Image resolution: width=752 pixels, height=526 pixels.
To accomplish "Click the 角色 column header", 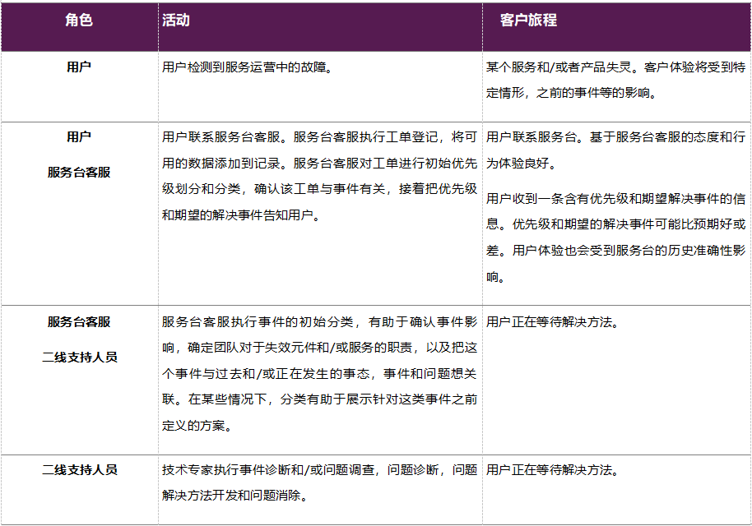I will pyautogui.click(x=79, y=21).
